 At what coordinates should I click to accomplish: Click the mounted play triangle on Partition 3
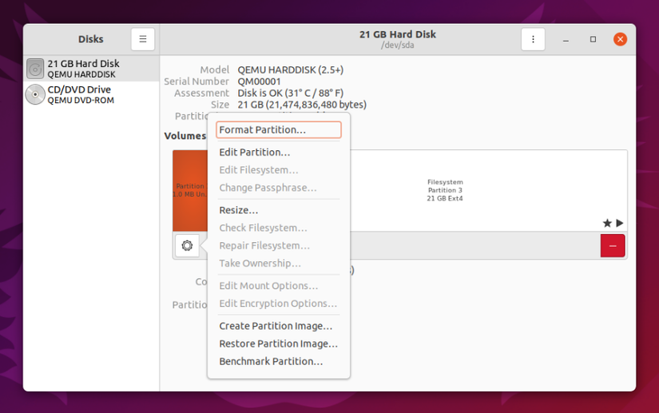click(x=620, y=223)
